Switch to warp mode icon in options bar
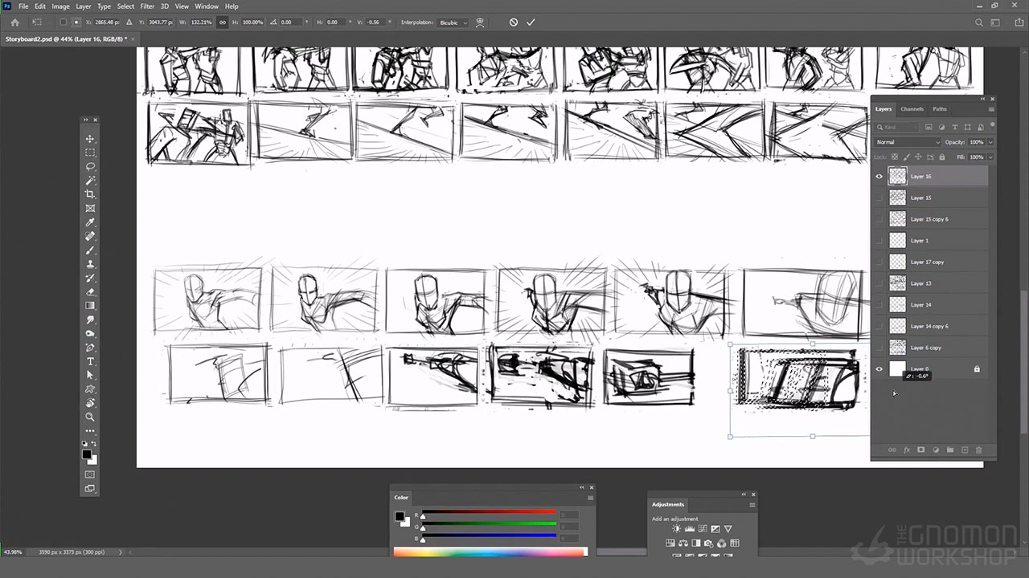Image resolution: width=1029 pixels, height=578 pixels. (x=480, y=22)
